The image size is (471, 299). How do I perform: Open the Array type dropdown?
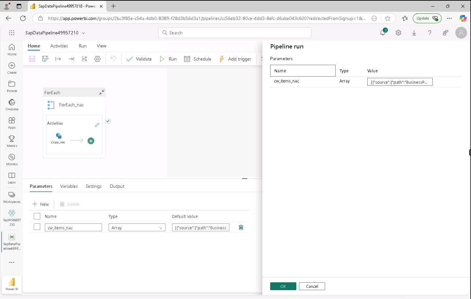coord(137,228)
